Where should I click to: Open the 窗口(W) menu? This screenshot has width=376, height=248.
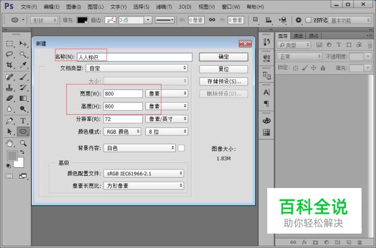click(x=231, y=7)
